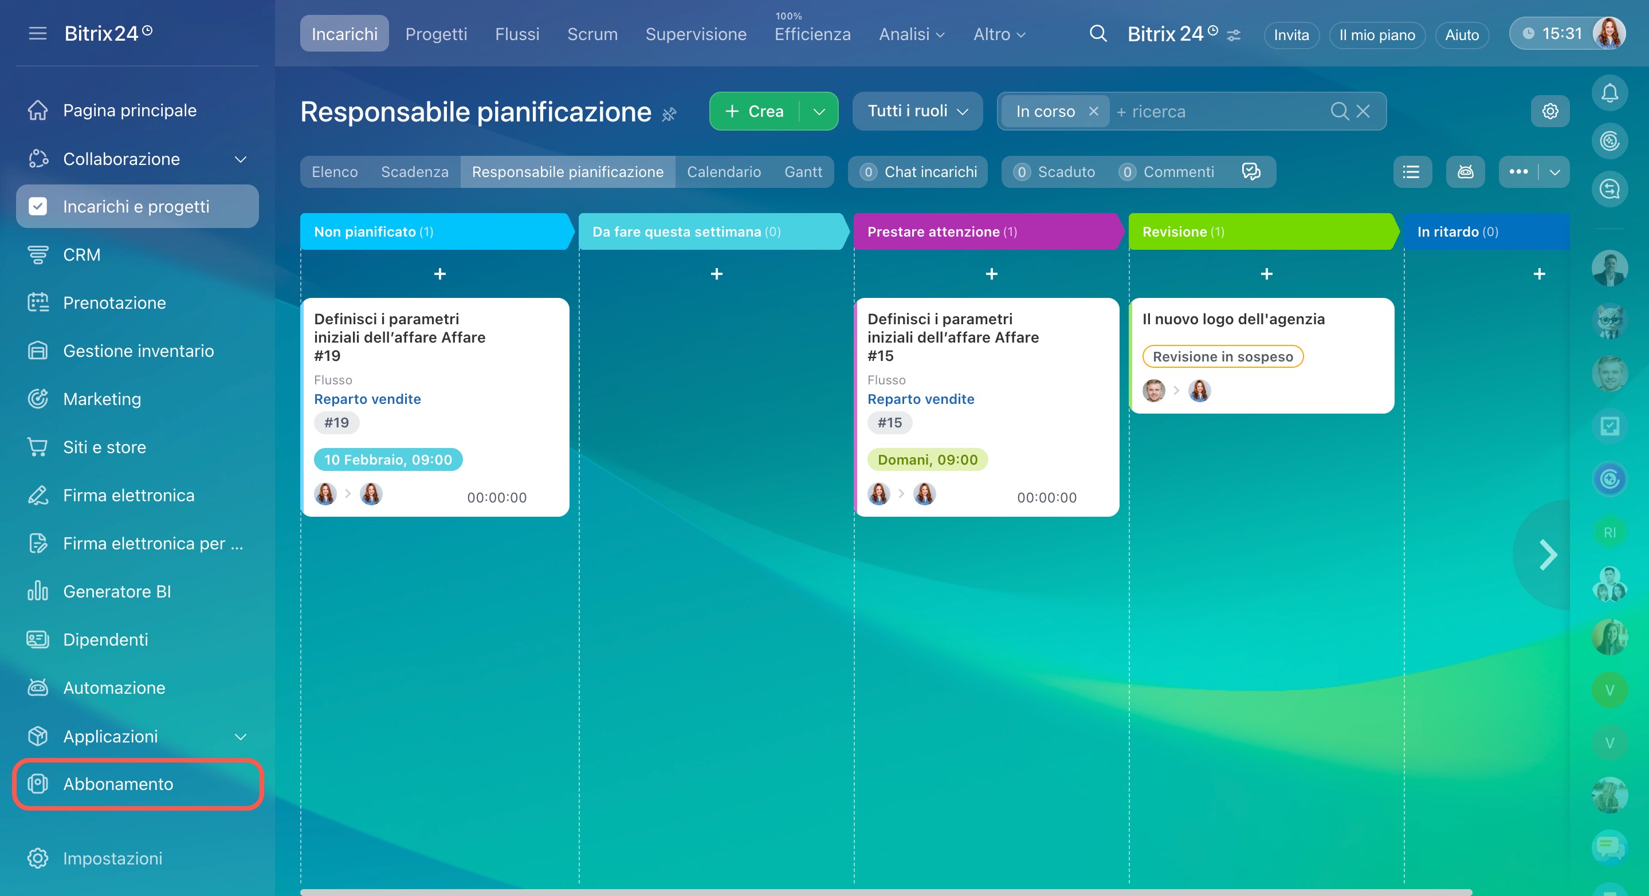The height and width of the screenshot is (896, 1649).
Task: Open the Reparto vendite link on task #19
Action: point(367,399)
